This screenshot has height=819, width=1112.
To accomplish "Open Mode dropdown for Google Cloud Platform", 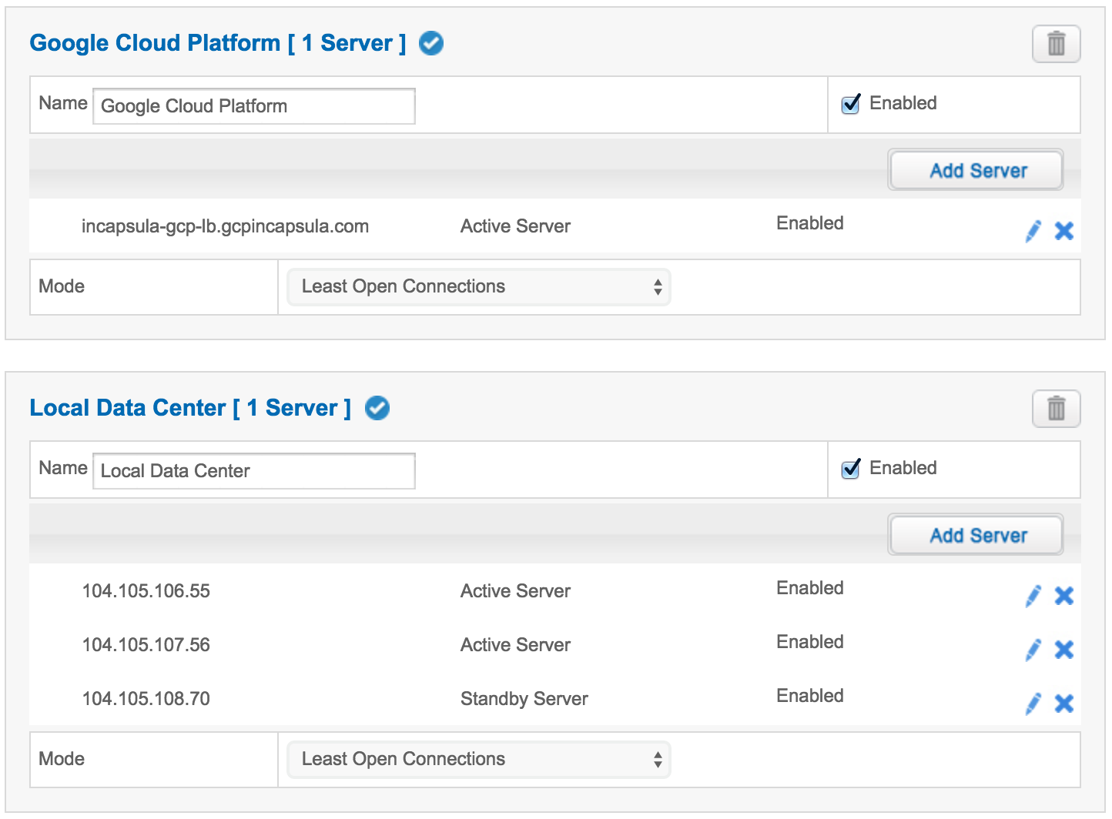I will pos(478,287).
